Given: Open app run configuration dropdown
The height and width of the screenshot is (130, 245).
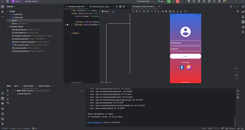Looking at the screenshot, I should [161, 1].
